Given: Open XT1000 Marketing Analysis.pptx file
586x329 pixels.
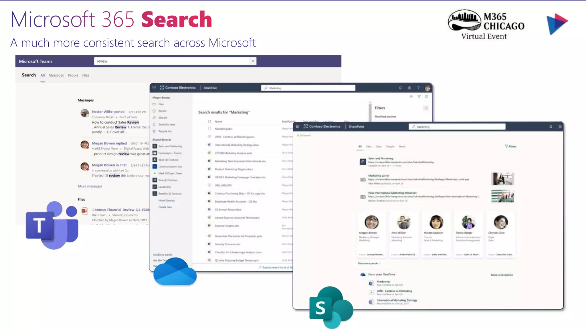Looking at the screenshot, I should tap(233, 153).
